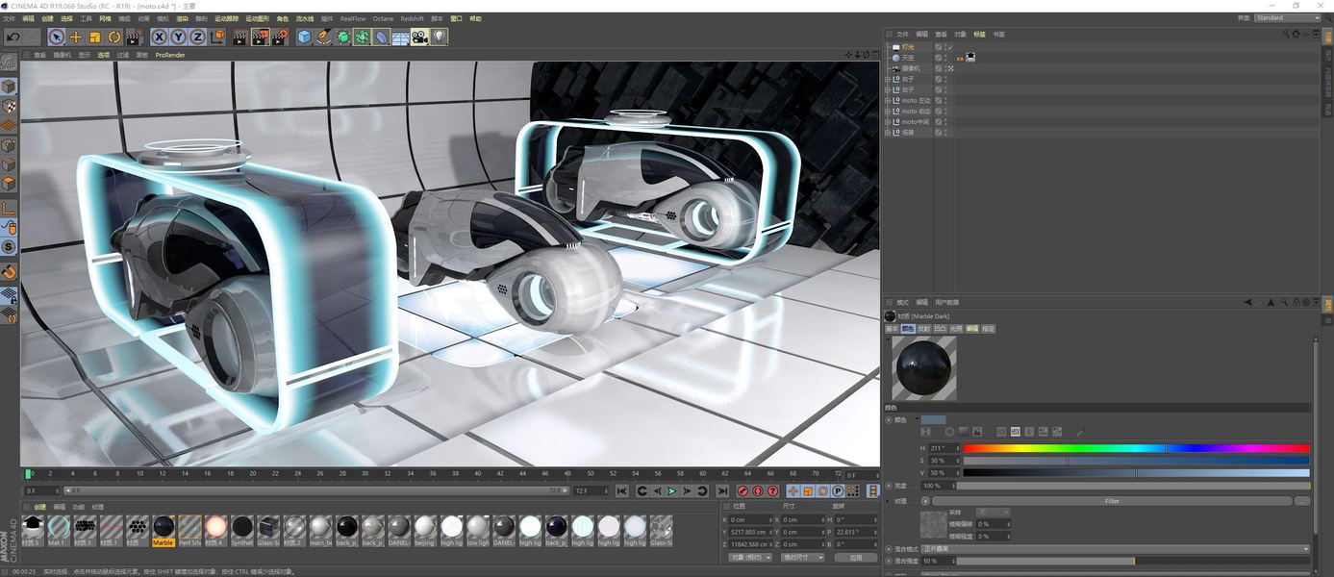Open 混合模式 blend mode dropdown
Viewport: 1334px width, 577px height.
[x=1116, y=549]
